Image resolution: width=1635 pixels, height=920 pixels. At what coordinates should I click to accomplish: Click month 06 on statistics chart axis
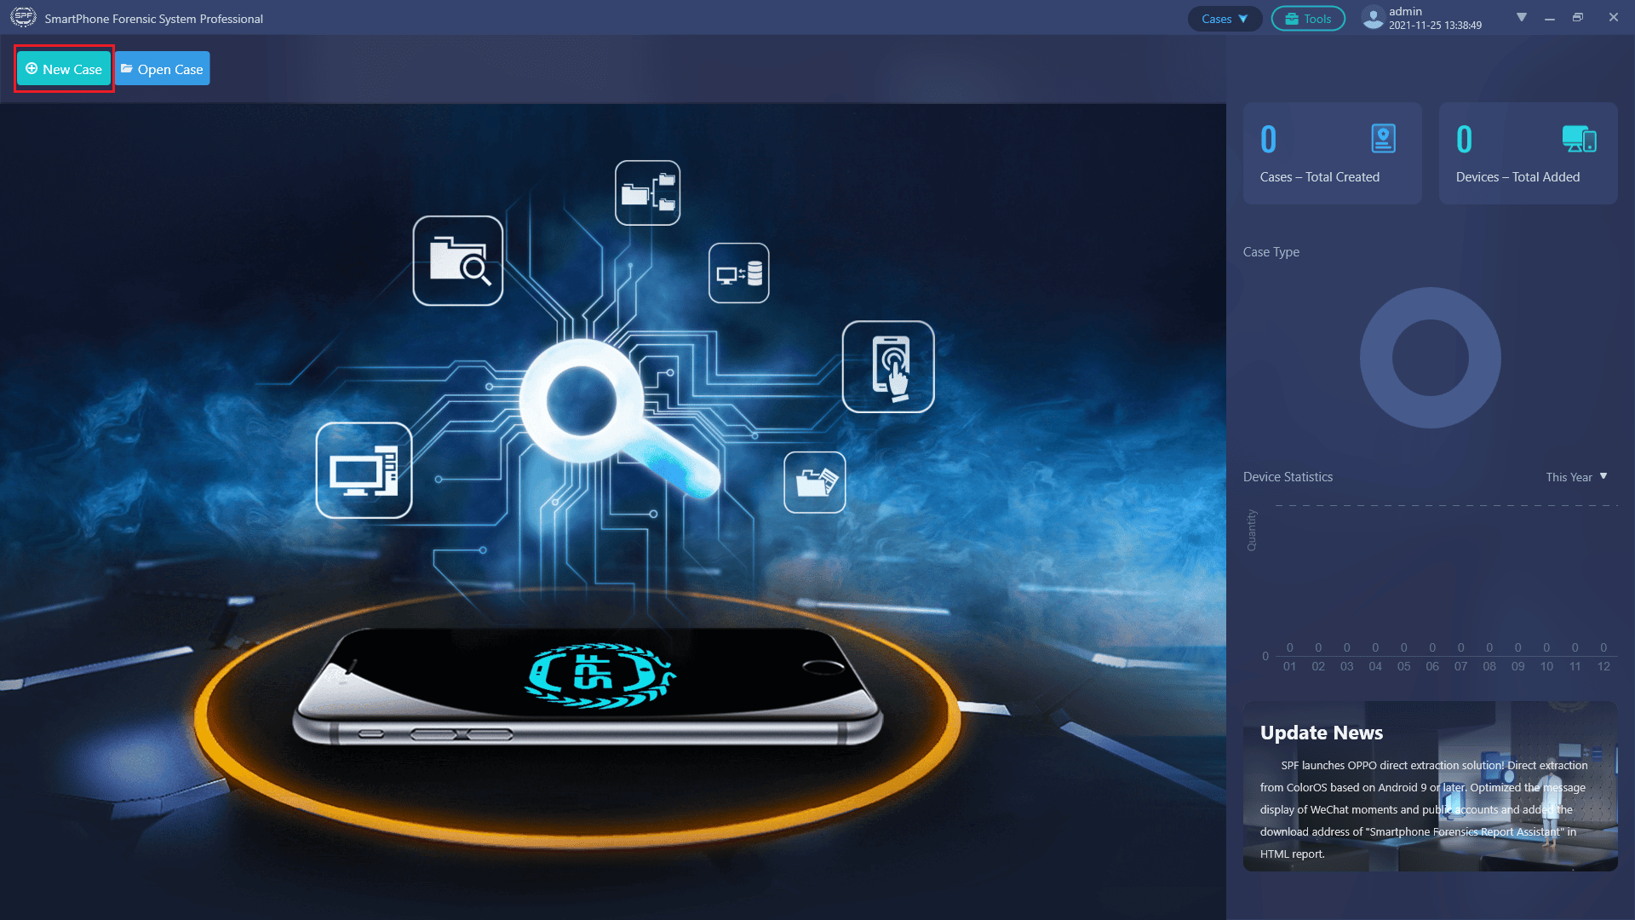pyautogui.click(x=1432, y=666)
